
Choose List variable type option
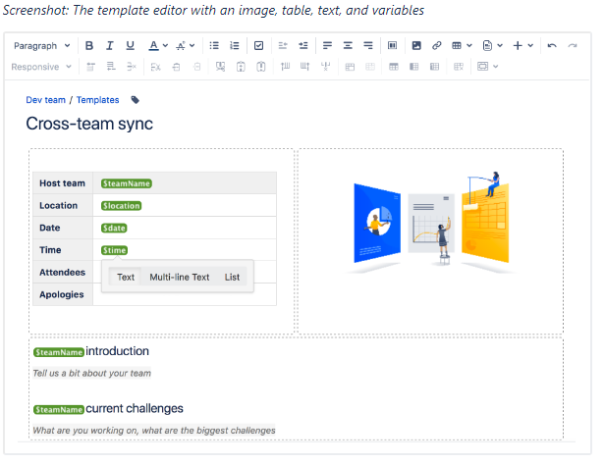click(x=232, y=278)
